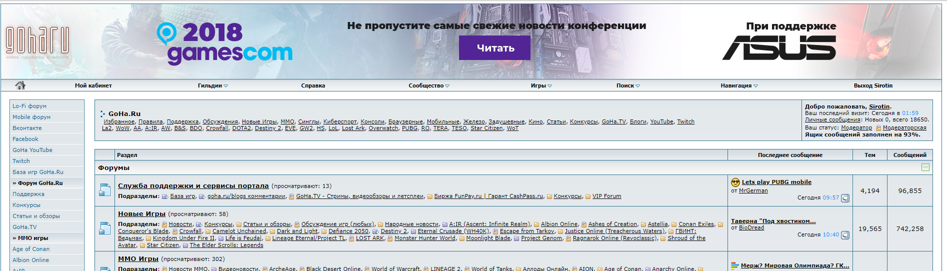The height and width of the screenshot is (271, 947).
Task: Click the home icon in the navigation bar
Action: click(x=20, y=85)
